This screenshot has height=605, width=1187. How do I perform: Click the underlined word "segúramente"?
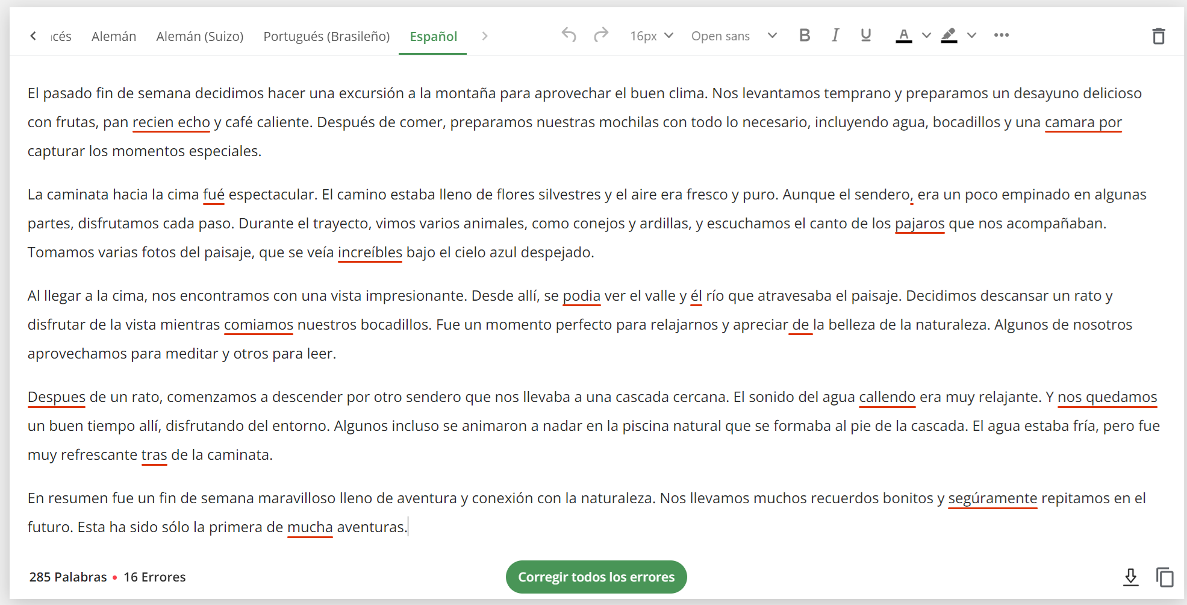tap(992, 498)
